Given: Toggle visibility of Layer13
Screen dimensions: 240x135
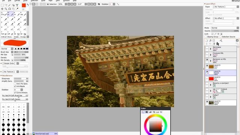Looking at the screenshot, I should [207, 102].
